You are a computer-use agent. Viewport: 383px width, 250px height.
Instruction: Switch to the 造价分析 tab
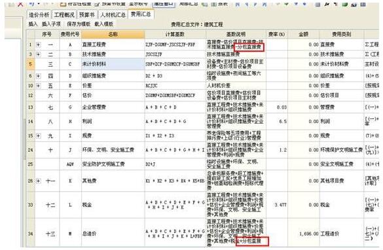39,15
